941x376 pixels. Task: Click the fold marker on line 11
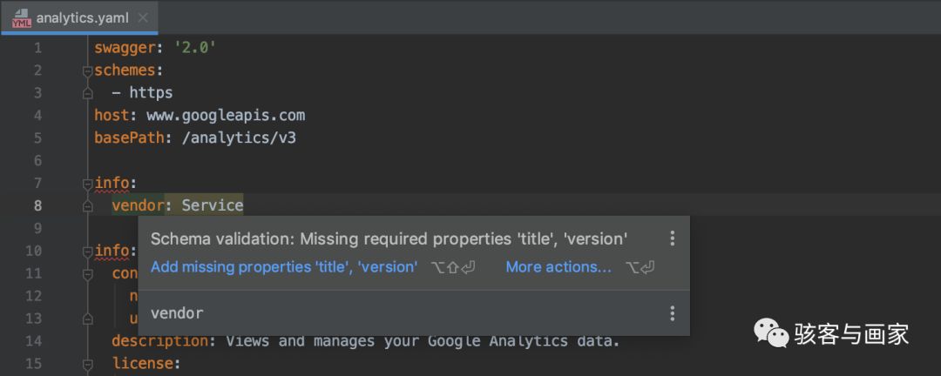87,274
